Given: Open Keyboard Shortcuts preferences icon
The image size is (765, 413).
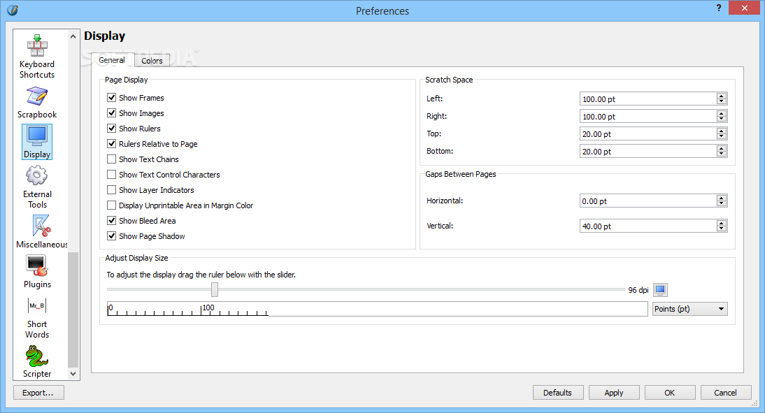Looking at the screenshot, I should 37,46.
